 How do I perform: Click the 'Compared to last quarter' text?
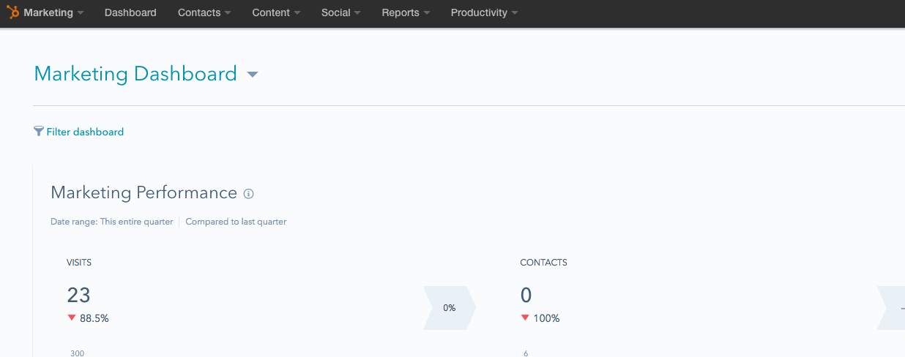click(236, 222)
